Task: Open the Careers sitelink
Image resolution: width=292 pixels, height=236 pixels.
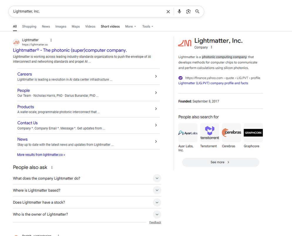Action: coord(25,74)
